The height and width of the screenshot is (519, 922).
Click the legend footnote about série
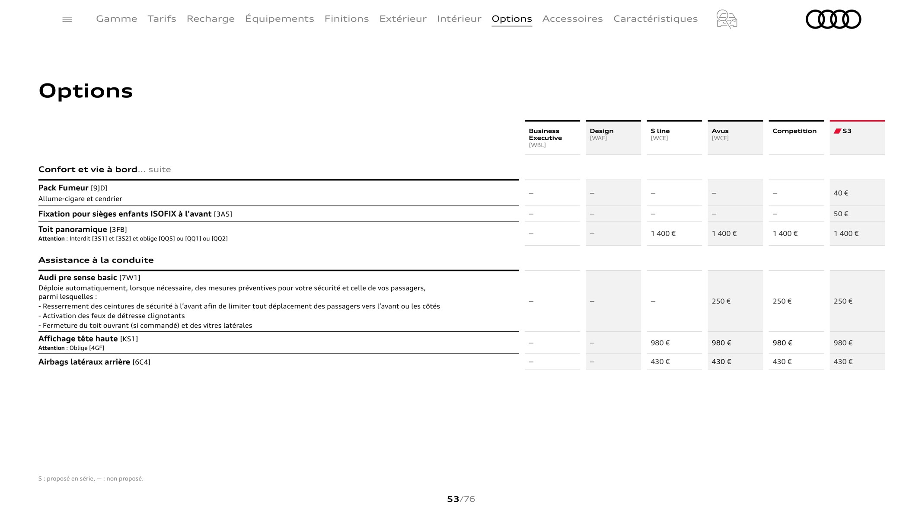(x=91, y=479)
